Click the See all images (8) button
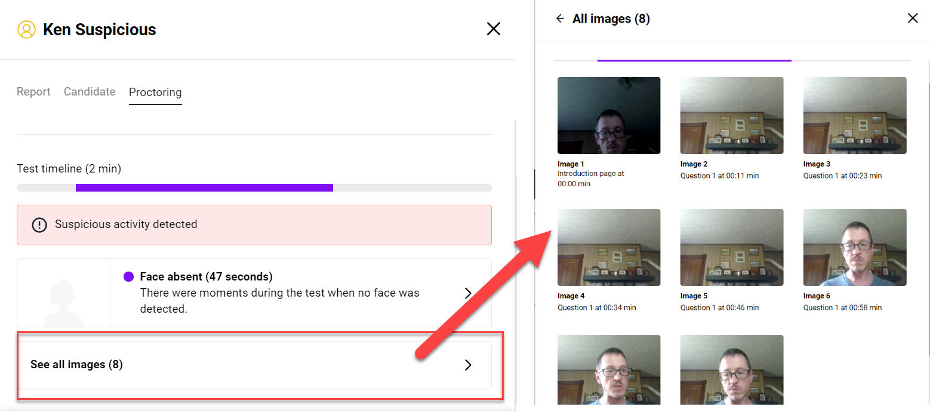Image resolution: width=930 pixels, height=413 pixels. click(254, 365)
